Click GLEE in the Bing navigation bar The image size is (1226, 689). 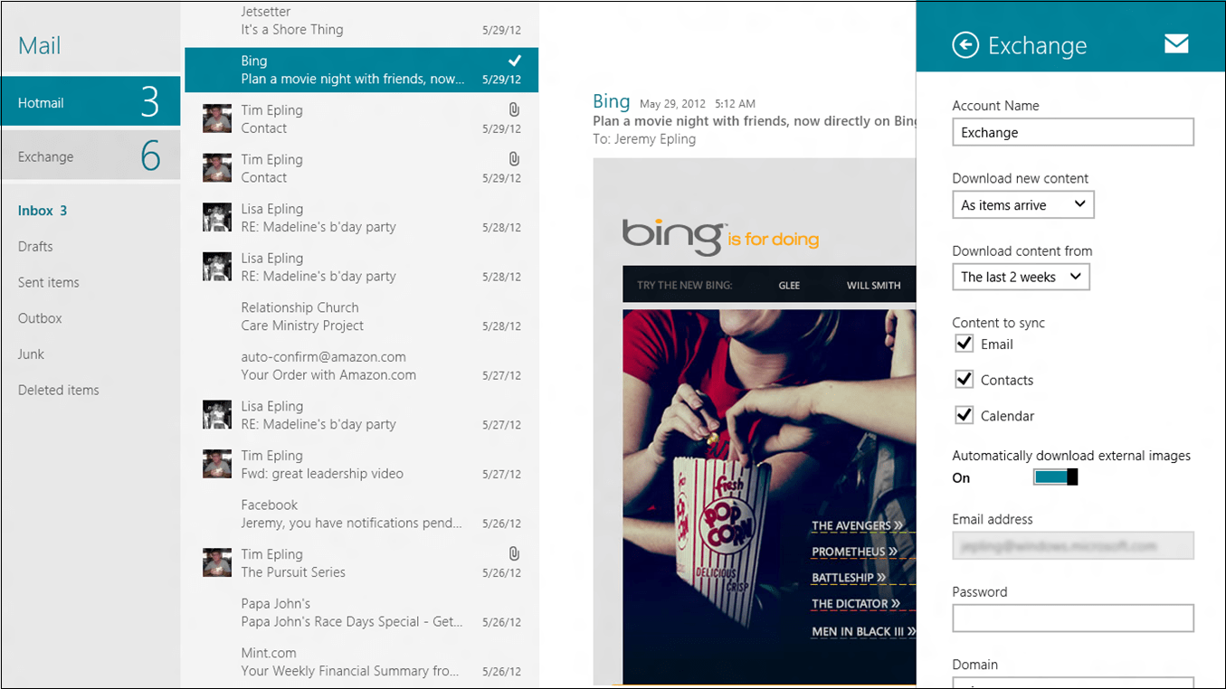pyautogui.click(x=789, y=286)
